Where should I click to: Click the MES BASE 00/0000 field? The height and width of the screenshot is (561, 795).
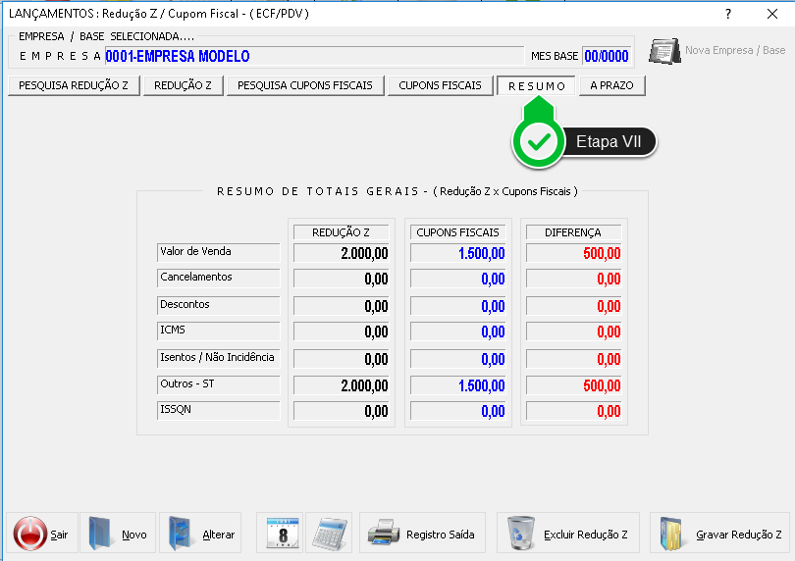point(608,57)
